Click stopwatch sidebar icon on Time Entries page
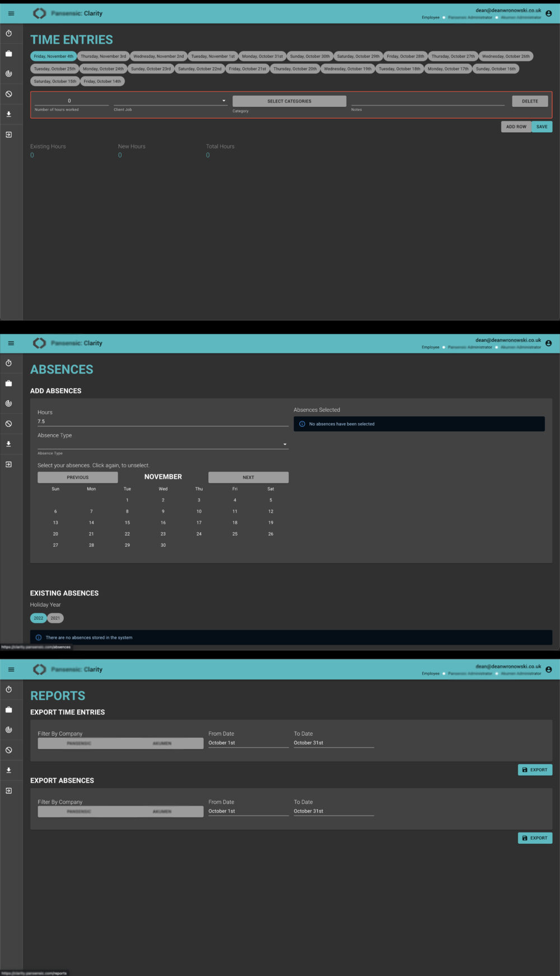The image size is (560, 976). [x=8, y=34]
